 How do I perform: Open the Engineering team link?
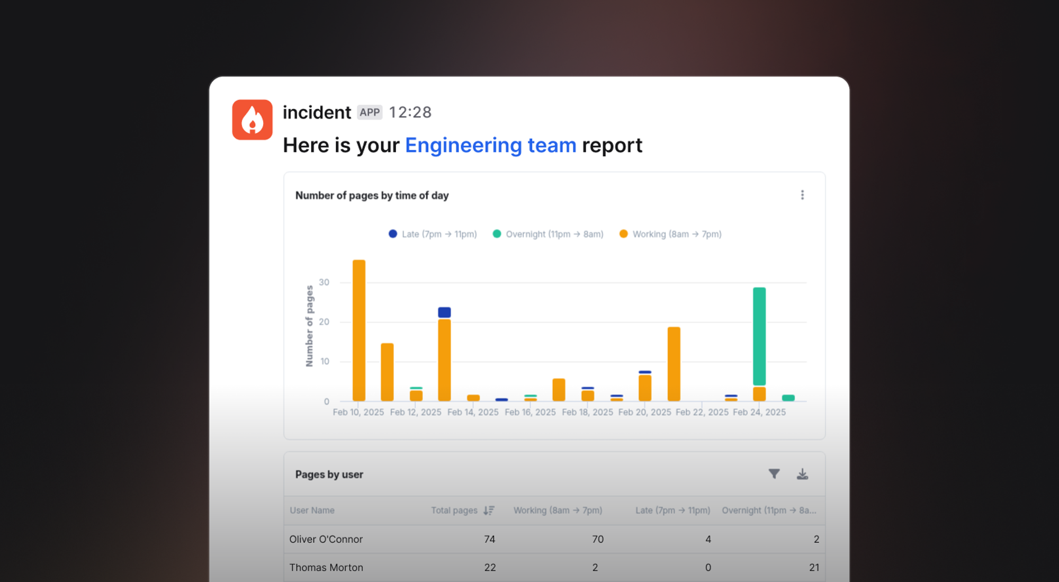click(x=490, y=145)
